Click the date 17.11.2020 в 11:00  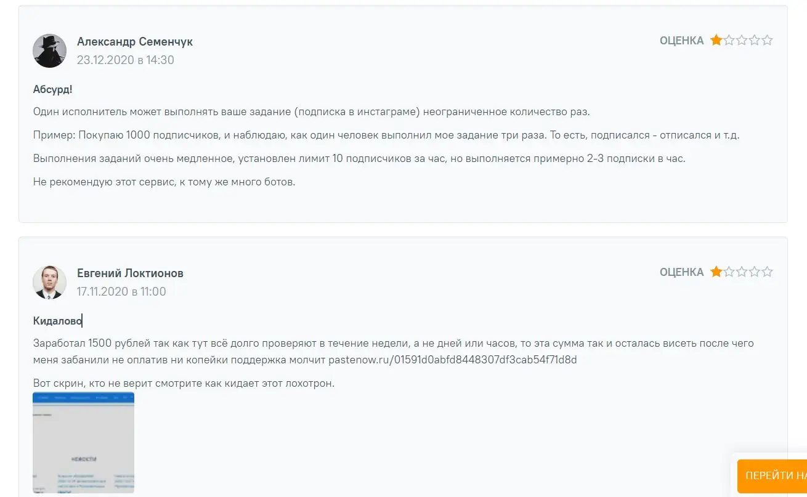click(121, 292)
